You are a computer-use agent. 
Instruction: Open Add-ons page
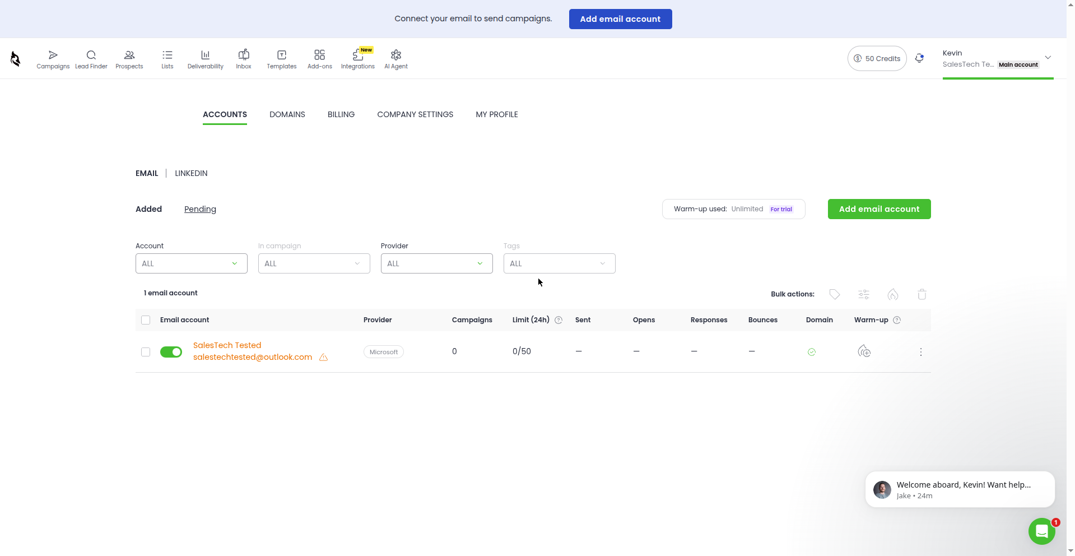(x=320, y=59)
